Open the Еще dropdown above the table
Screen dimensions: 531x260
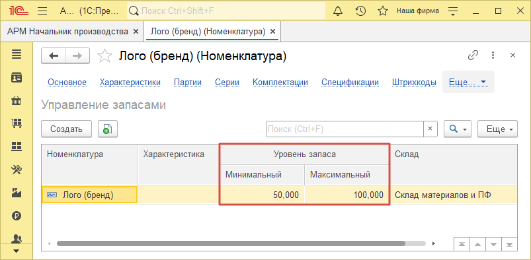click(497, 129)
